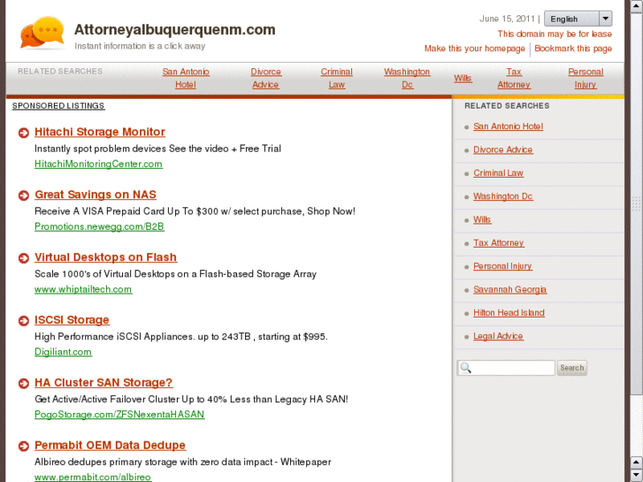Image resolution: width=643 pixels, height=482 pixels.
Task: Click the magnifier icon in search box
Action: coord(466,368)
